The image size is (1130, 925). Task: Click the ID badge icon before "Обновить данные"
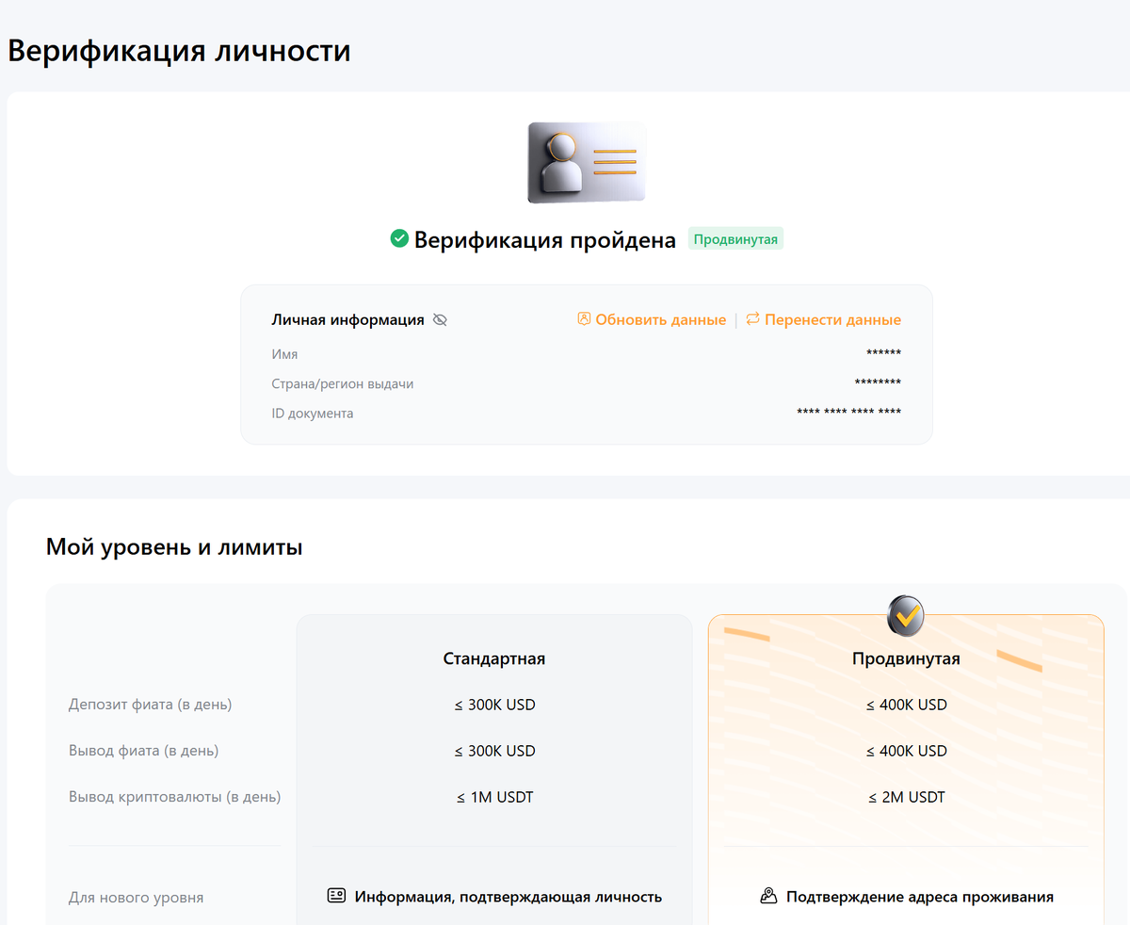point(584,319)
